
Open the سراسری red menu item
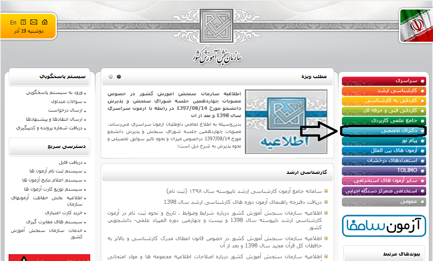point(384,81)
